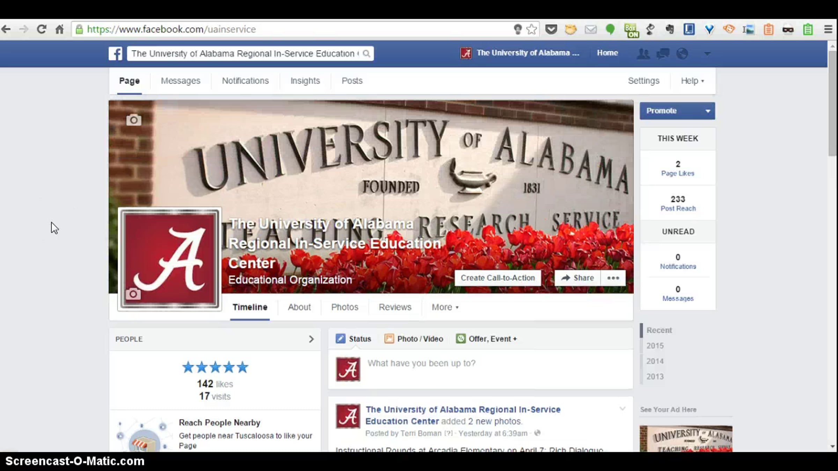
Task: Open page Settings
Action: point(644,81)
